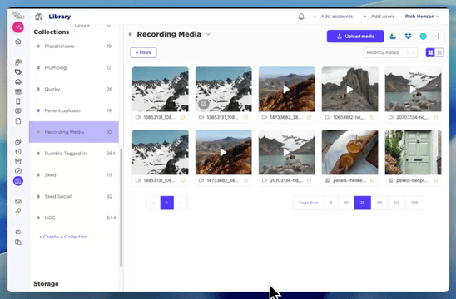The height and width of the screenshot is (299, 456).
Task: Open the blank document icon in sidebar
Action: pyautogui.click(x=18, y=121)
